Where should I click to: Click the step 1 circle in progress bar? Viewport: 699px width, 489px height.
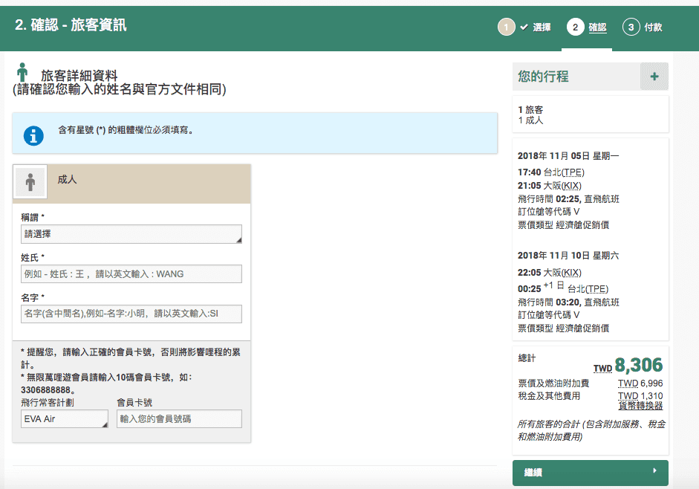[506, 27]
